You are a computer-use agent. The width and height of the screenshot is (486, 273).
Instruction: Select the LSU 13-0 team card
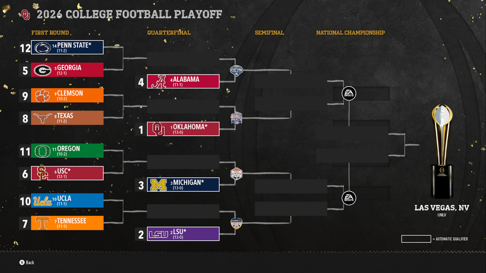point(183,234)
